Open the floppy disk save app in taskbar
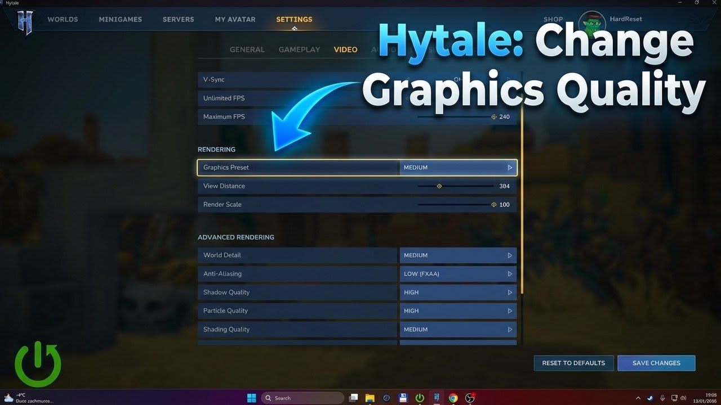 click(403, 398)
